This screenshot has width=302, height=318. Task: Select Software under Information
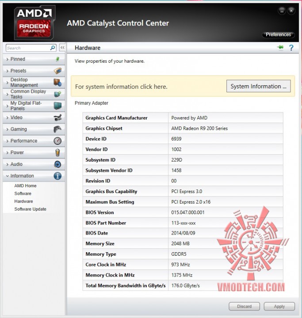tap(23, 193)
